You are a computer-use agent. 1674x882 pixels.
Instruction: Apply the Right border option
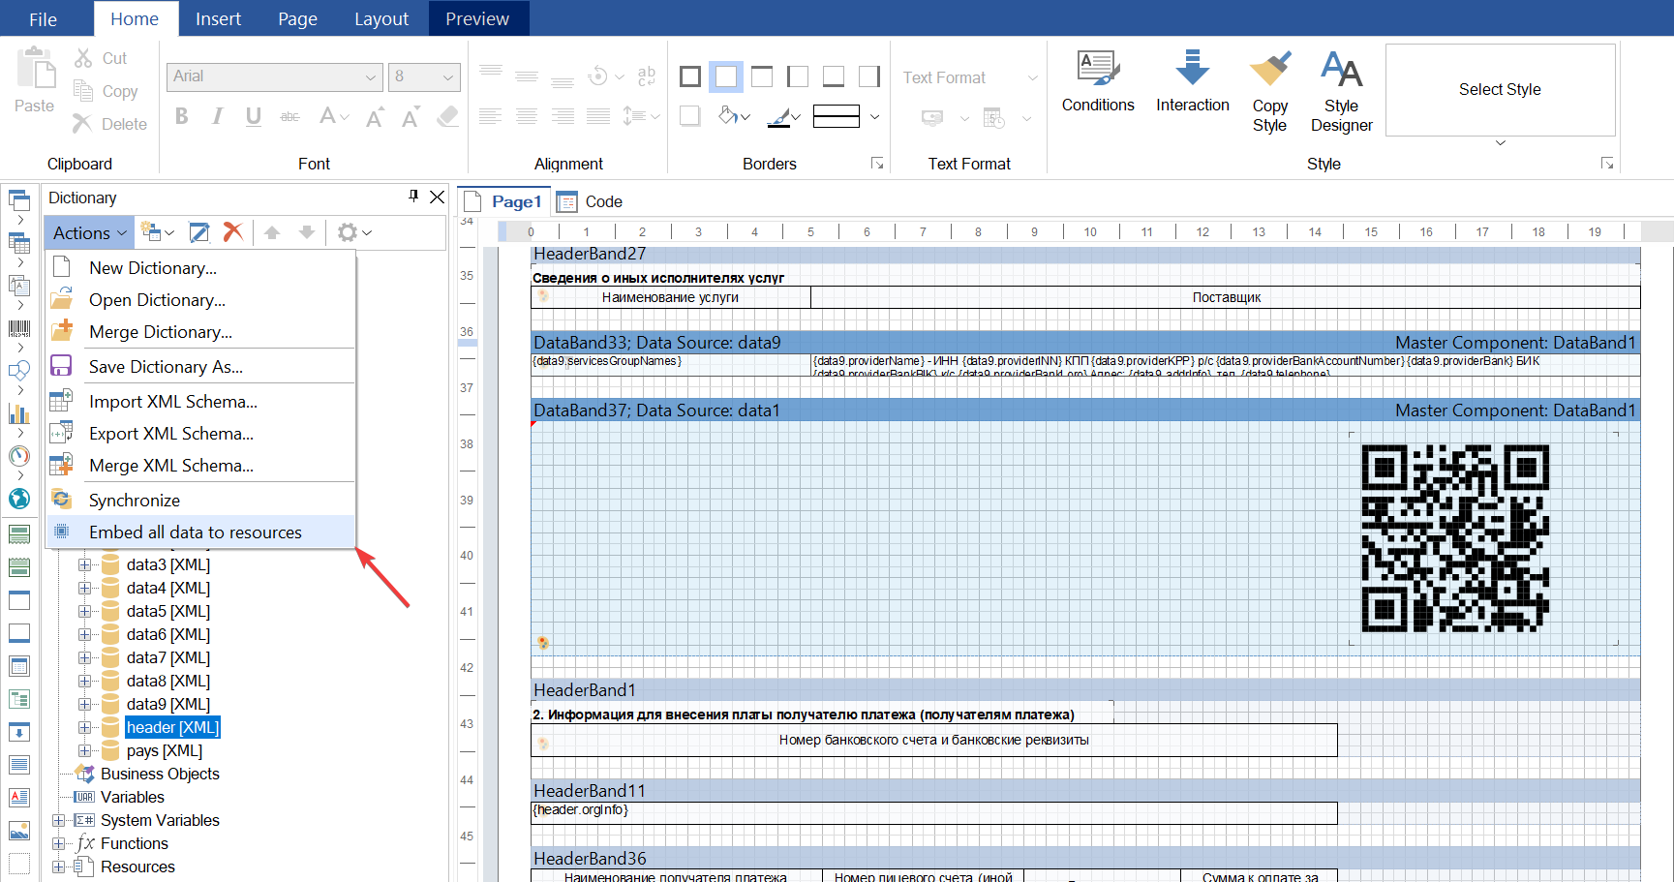(x=869, y=76)
